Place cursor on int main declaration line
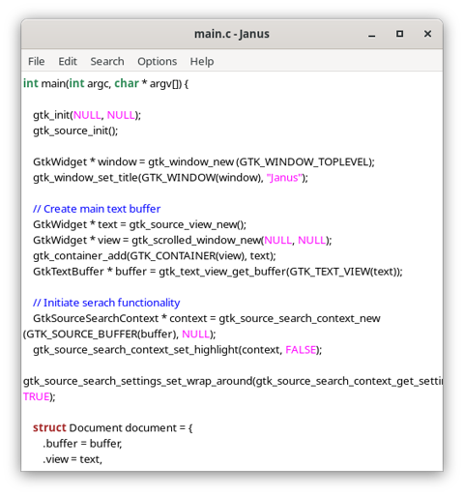This screenshot has width=464, height=495. click(105, 83)
